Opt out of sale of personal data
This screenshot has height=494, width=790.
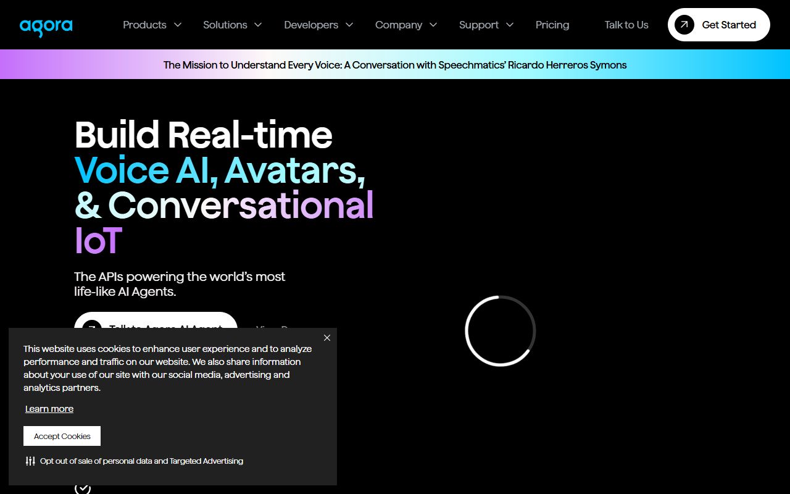click(141, 461)
